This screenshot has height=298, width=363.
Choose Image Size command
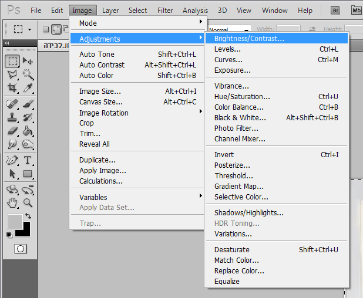(x=137, y=92)
